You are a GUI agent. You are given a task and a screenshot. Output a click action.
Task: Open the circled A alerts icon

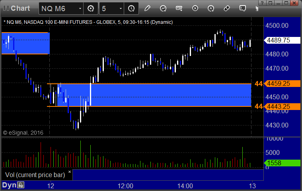[211, 8]
